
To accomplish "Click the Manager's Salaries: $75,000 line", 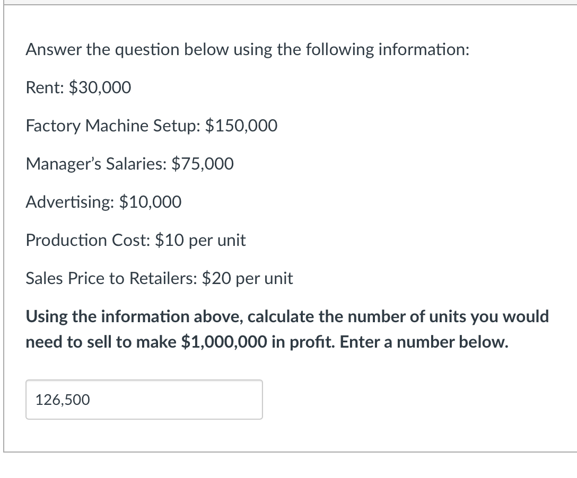I will [x=129, y=164].
